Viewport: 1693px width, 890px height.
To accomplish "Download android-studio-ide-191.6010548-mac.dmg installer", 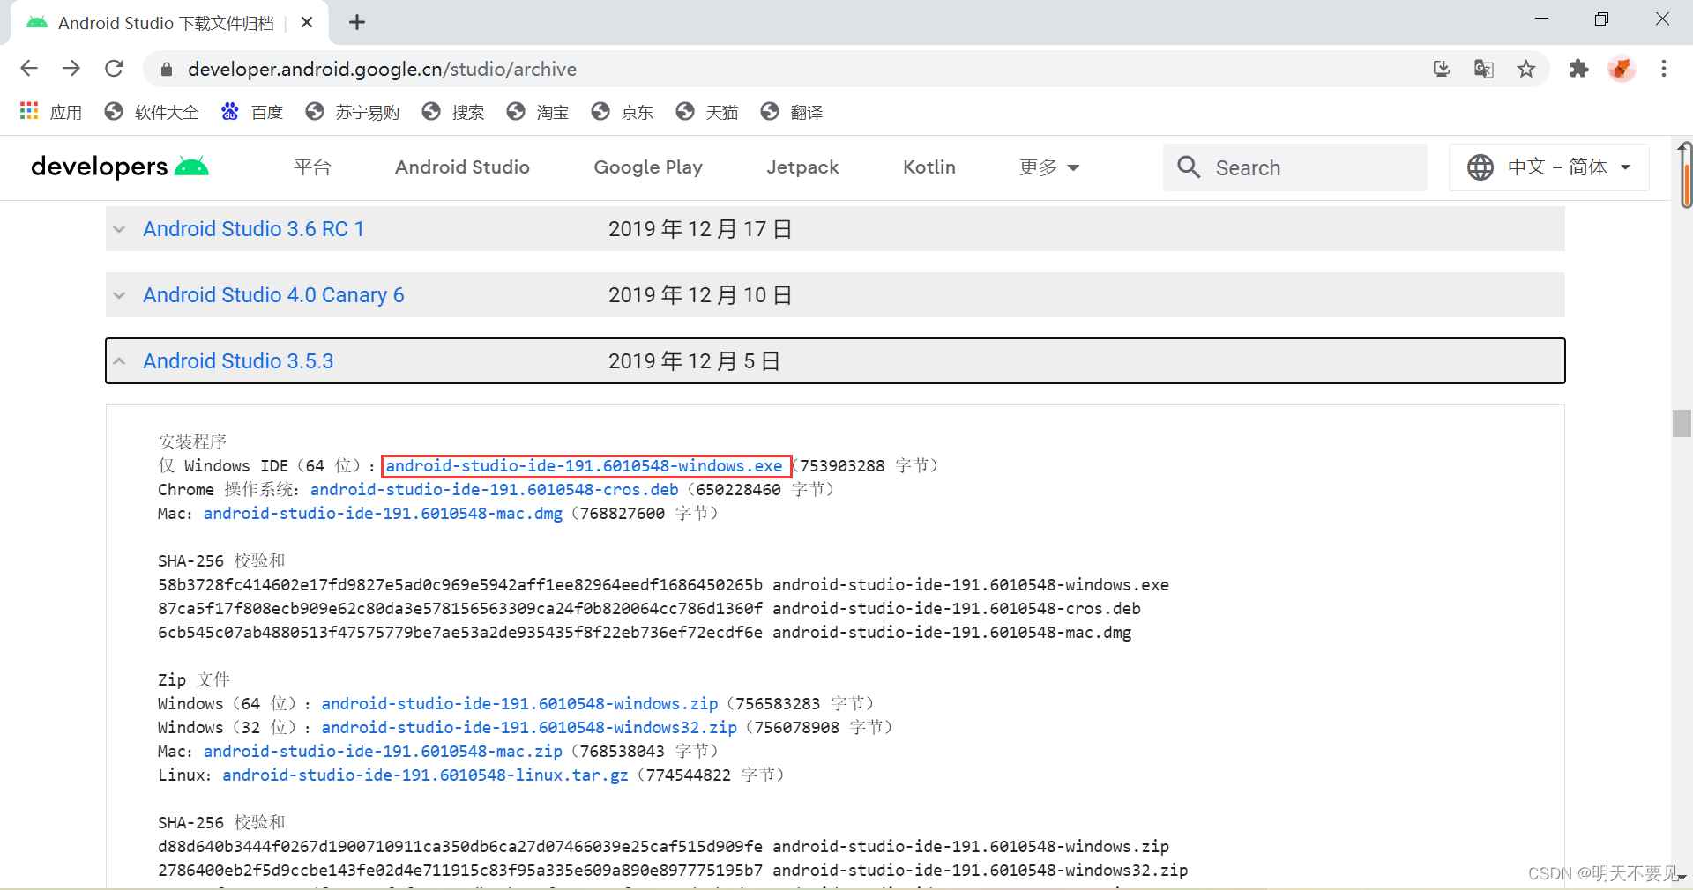I will pos(383,514).
